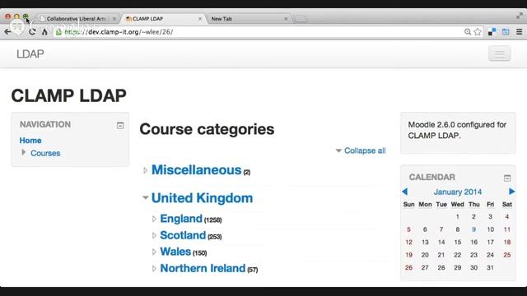This screenshot has height=296, width=527.
Task: Enter fullscreen with the expand arrows icon
Action: point(520,16)
